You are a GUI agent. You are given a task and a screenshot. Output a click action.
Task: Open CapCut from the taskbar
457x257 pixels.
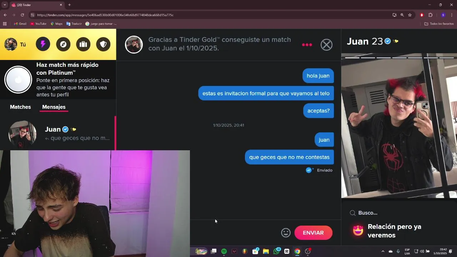(x=287, y=251)
